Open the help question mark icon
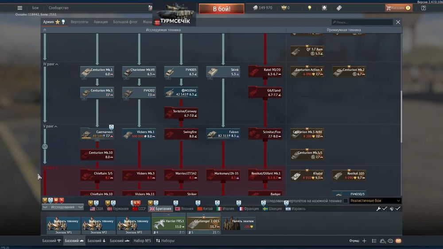Viewport: 443px width, 249px height. click(x=424, y=8)
